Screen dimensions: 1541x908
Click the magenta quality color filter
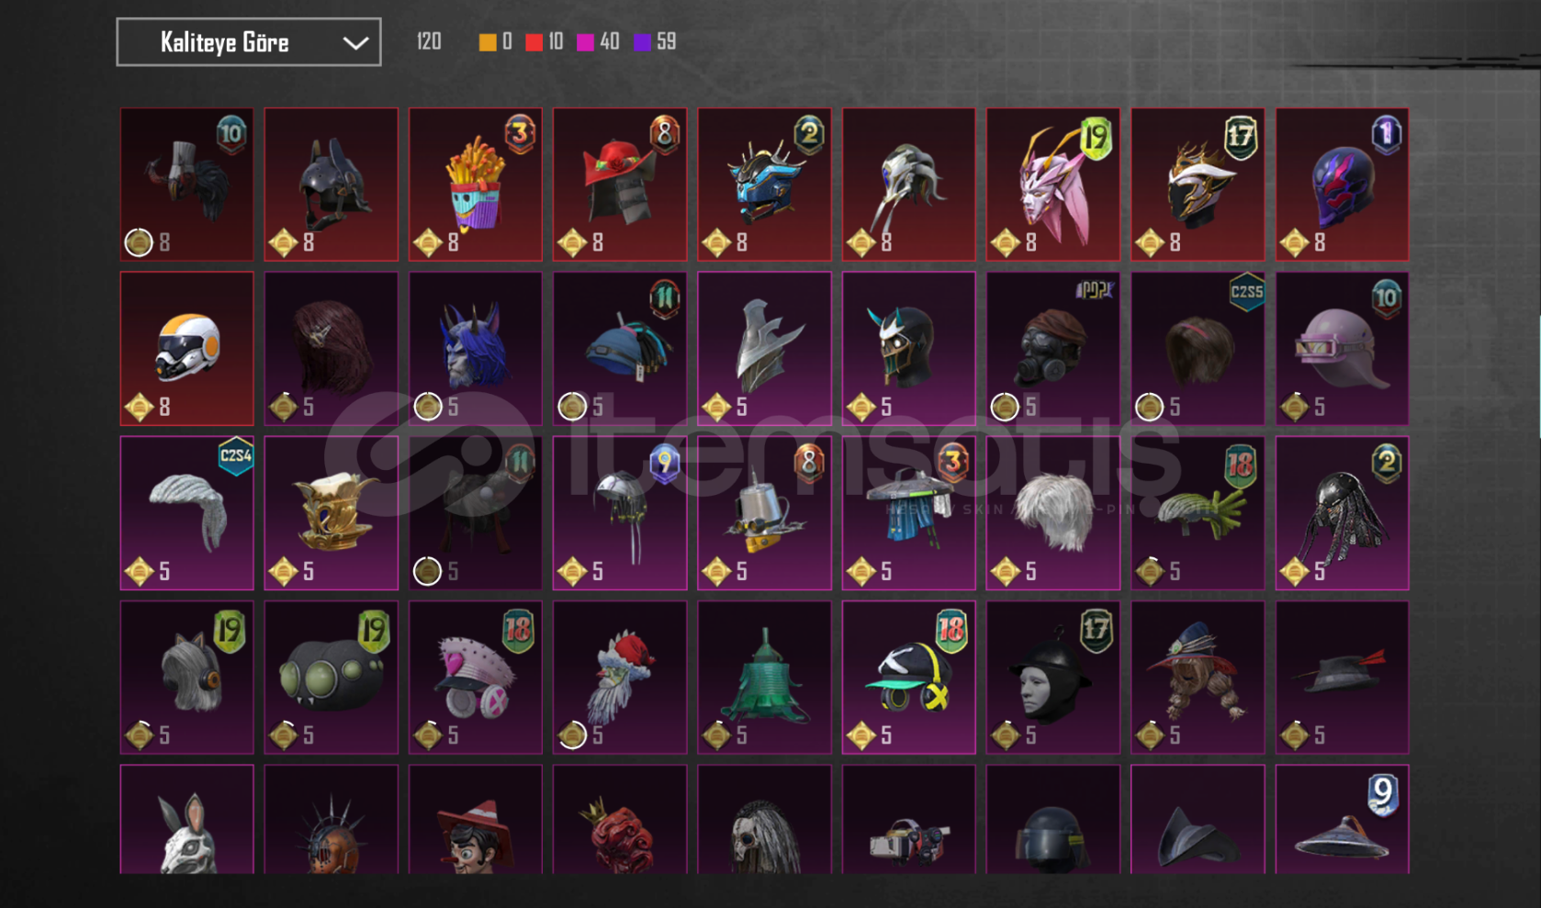(585, 42)
